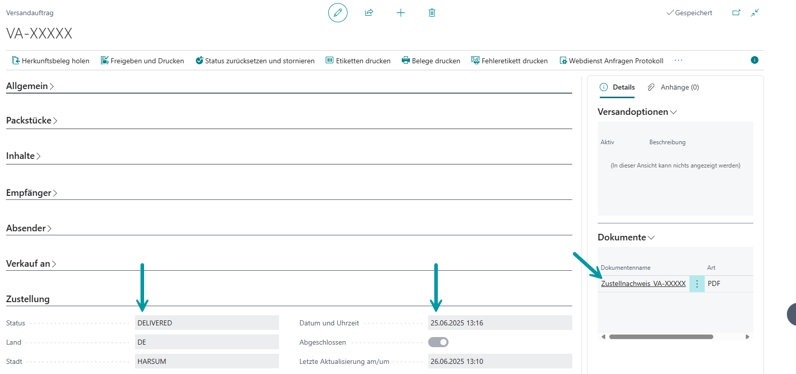Click the share icon in header

tap(369, 13)
